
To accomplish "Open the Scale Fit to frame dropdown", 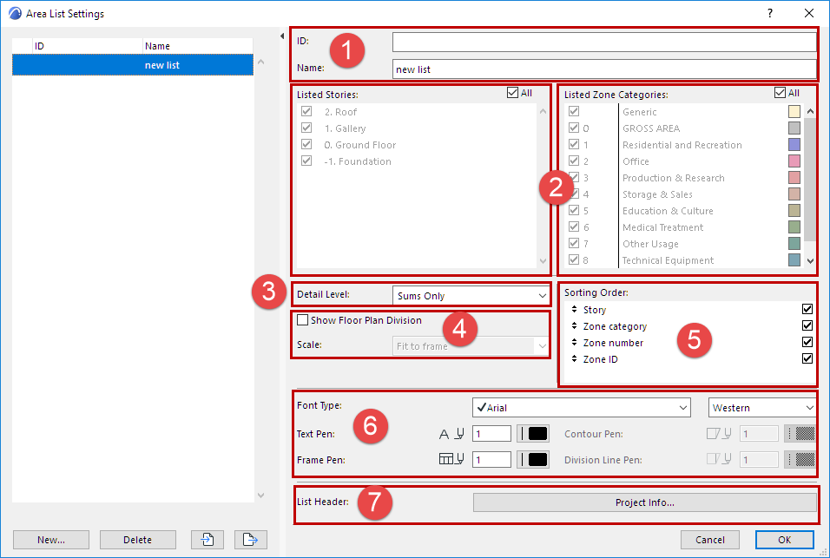I will coord(471,346).
